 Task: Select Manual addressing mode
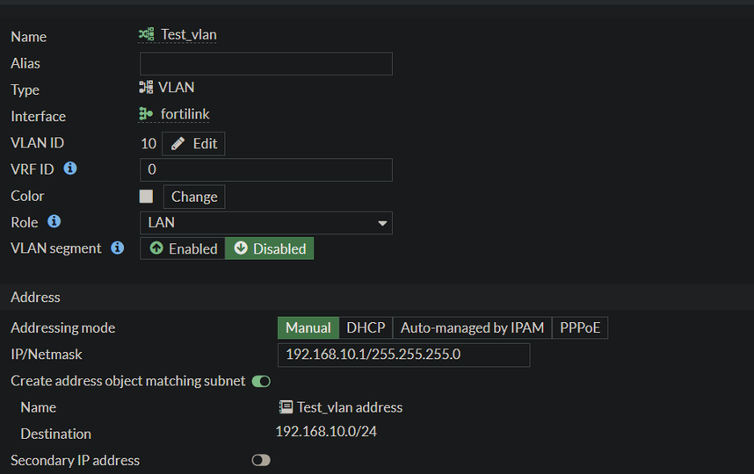308,328
